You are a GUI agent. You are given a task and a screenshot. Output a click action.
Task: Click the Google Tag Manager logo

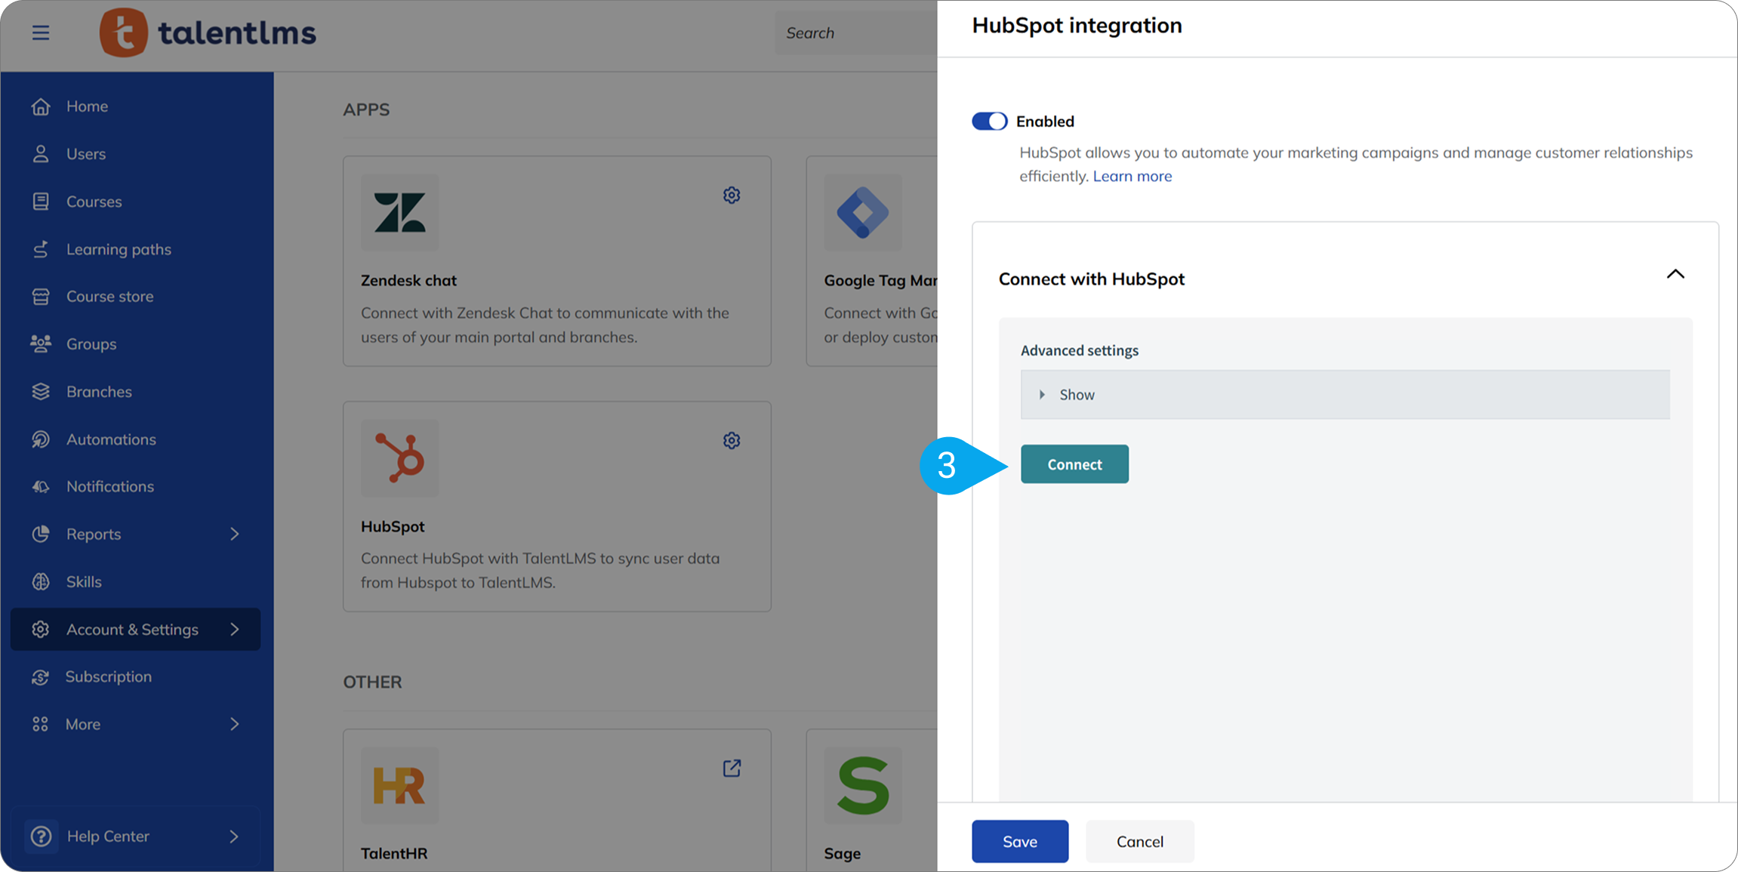click(863, 213)
